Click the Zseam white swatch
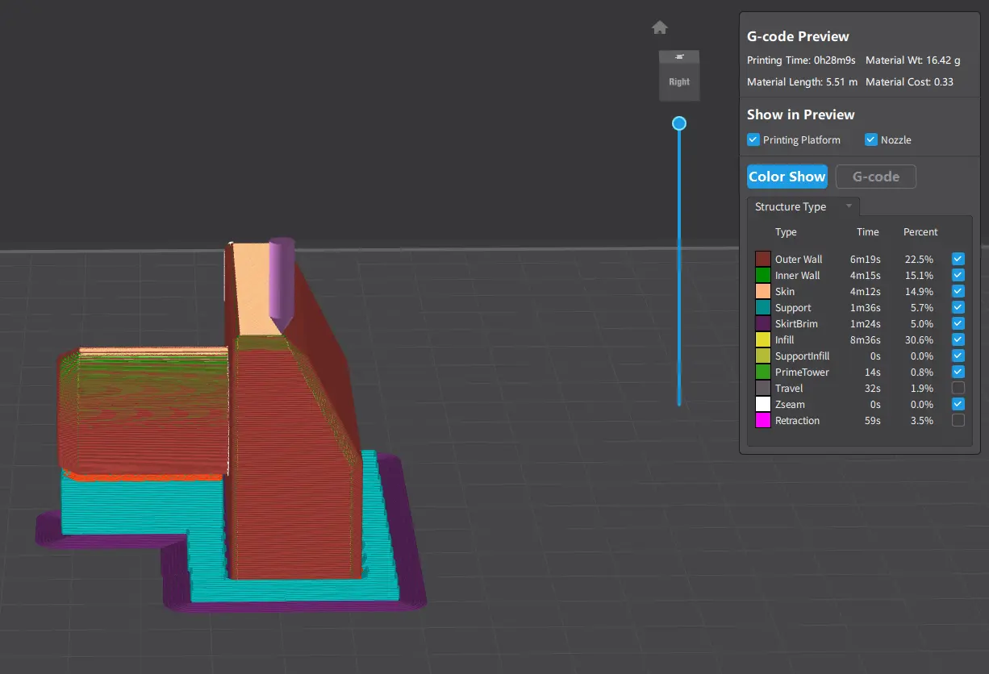 [x=763, y=404]
